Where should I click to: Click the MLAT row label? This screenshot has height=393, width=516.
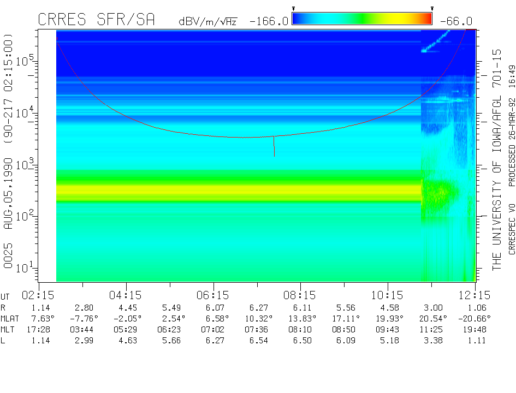pyautogui.click(x=10, y=318)
